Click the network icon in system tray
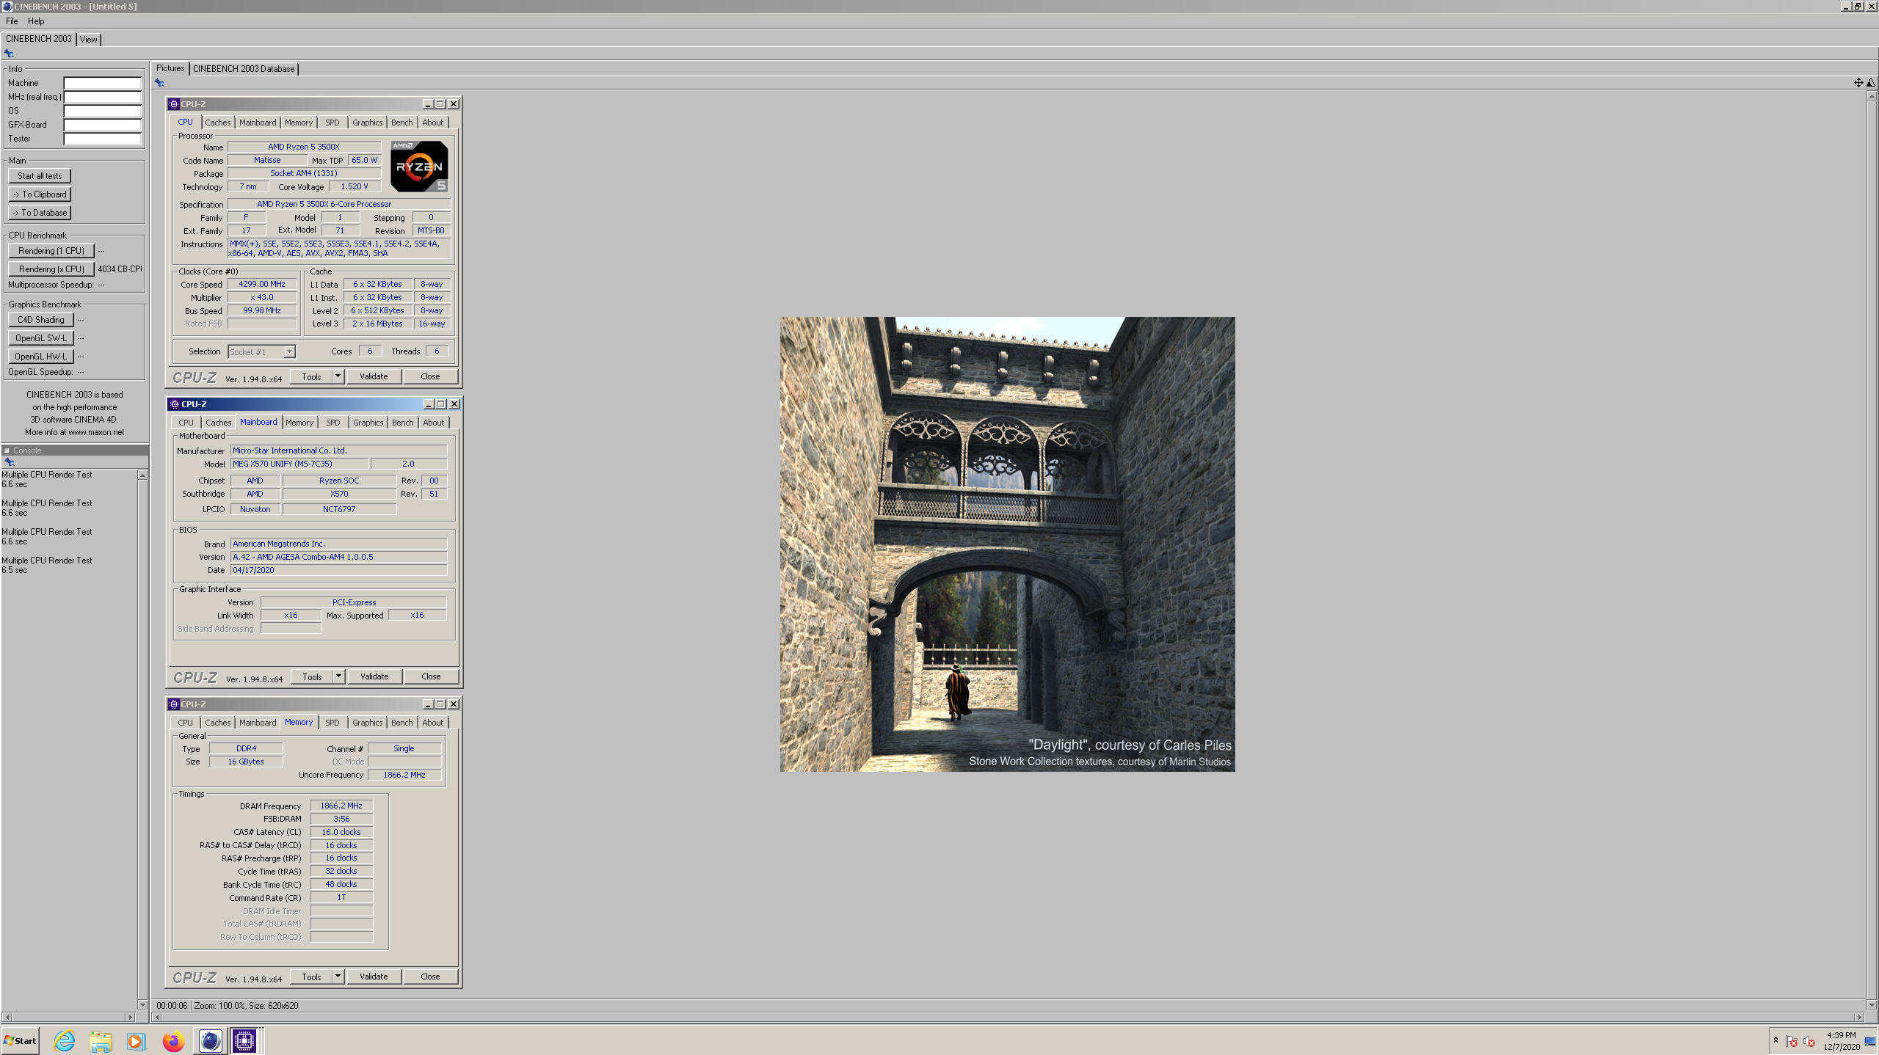Image resolution: width=1879 pixels, height=1055 pixels. click(1792, 1042)
